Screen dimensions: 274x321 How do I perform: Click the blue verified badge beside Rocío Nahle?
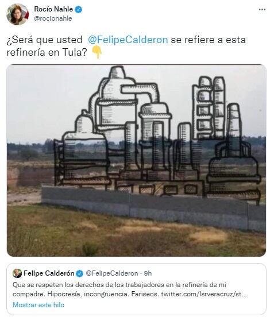(79, 9)
